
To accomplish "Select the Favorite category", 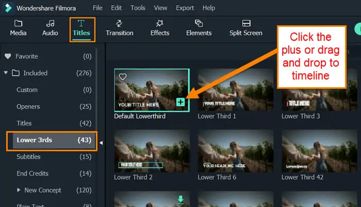I will click(x=48, y=56).
